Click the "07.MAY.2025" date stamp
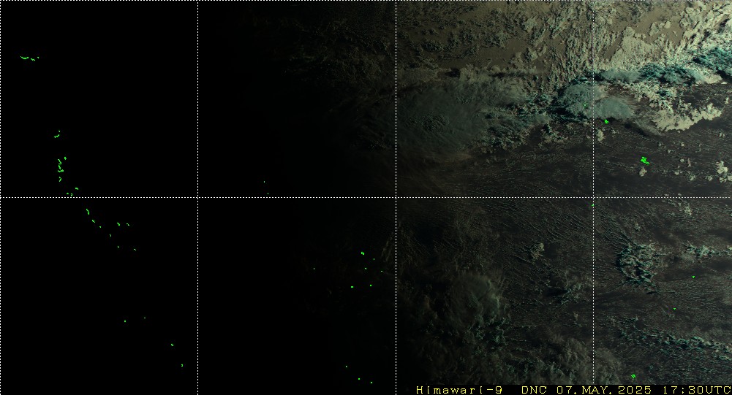This screenshot has width=732, height=395. pos(604,390)
